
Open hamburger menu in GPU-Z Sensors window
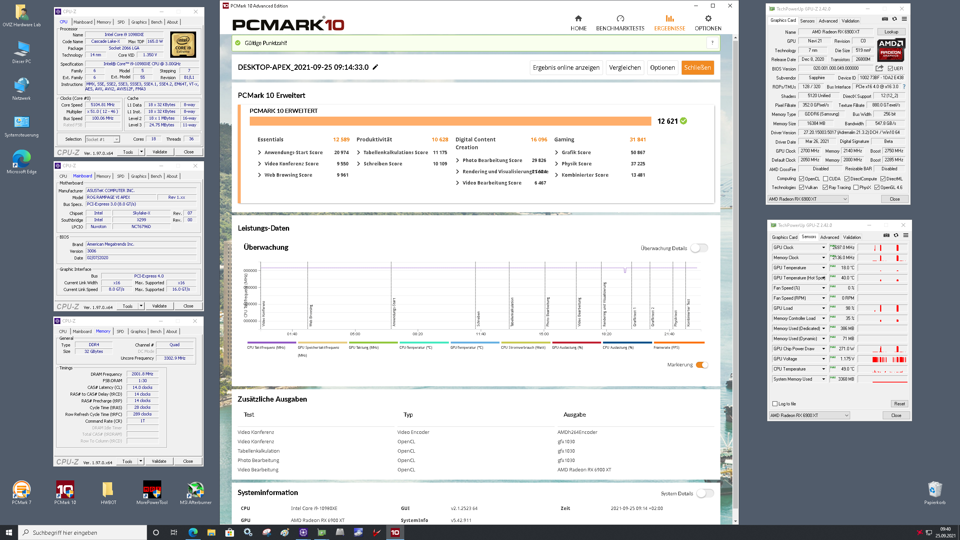[x=906, y=235]
